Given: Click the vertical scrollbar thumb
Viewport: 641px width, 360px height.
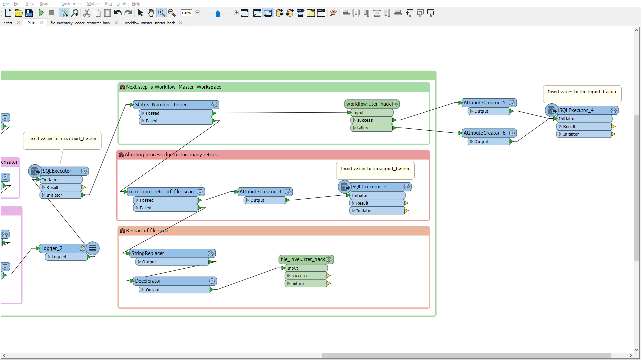Looking at the screenshot, I should click(637, 188).
